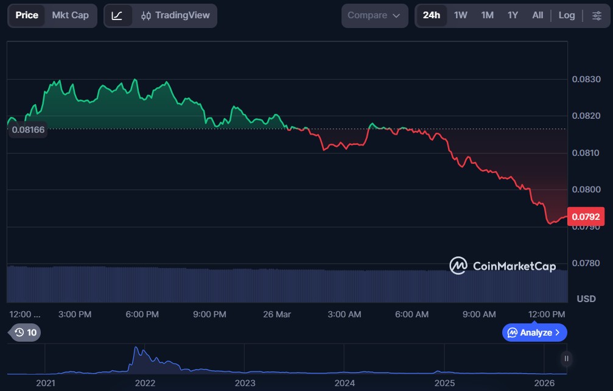Click the history clock icon badge
This screenshot has width=613, height=391.
(x=26, y=333)
